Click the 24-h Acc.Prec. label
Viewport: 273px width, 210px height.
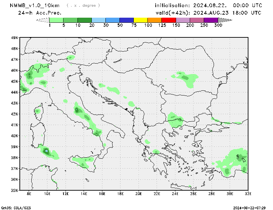pos(40,13)
